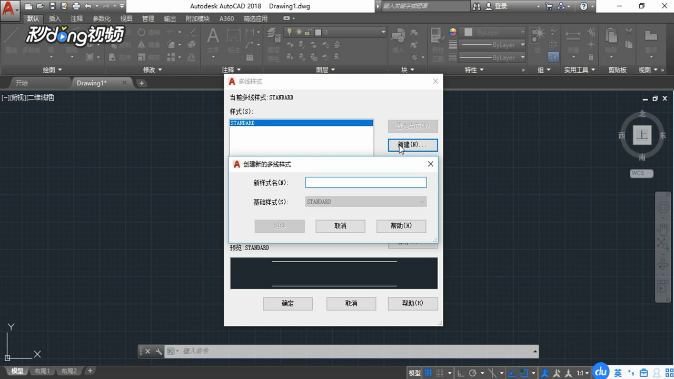Click the Open folder icon in quick access toolbar

[40, 6]
